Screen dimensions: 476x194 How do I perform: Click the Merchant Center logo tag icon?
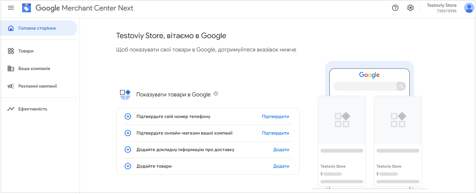(26, 8)
